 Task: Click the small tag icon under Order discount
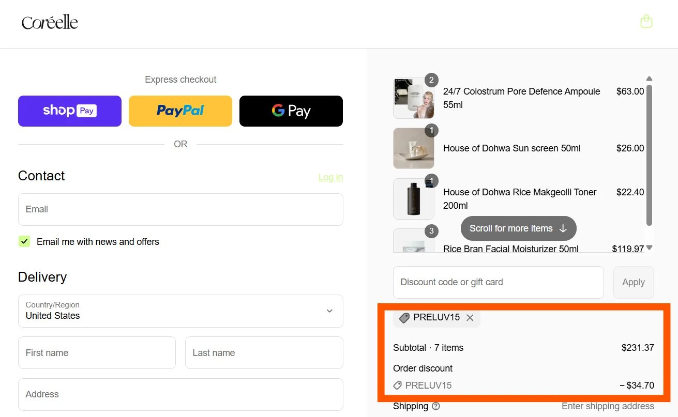(x=398, y=385)
